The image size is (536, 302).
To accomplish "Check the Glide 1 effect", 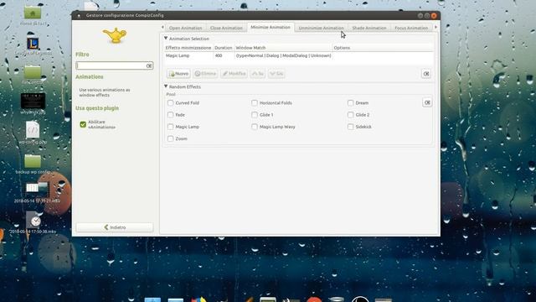I will [255, 115].
